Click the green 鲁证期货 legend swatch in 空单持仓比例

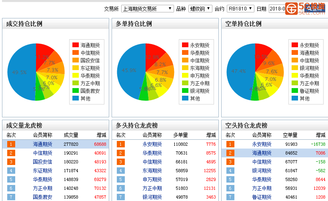(x=295, y=90)
